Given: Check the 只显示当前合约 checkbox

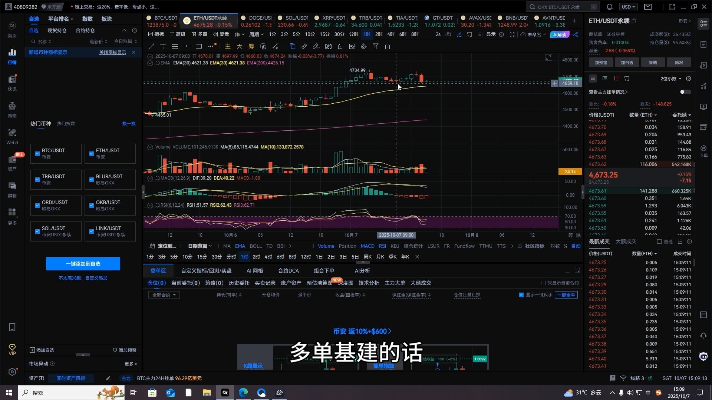Looking at the screenshot, I should pos(543,283).
